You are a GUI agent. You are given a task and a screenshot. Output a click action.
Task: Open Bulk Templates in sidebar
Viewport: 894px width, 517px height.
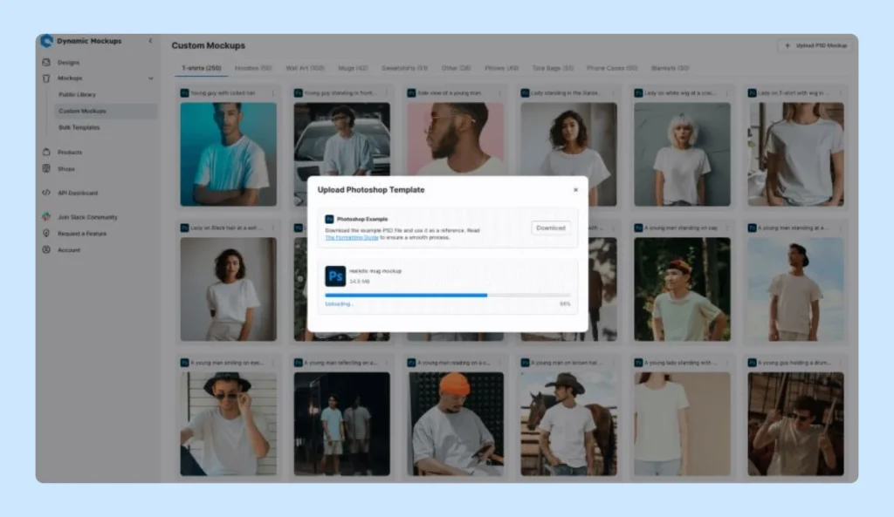point(79,127)
